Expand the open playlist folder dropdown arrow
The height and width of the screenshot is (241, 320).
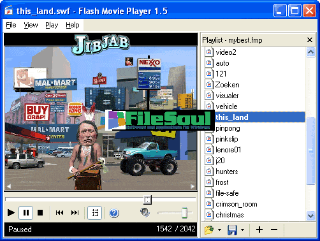click(x=219, y=230)
